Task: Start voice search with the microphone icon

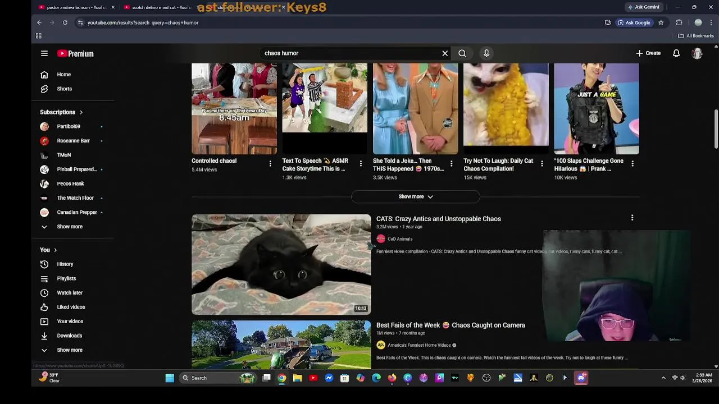Action: (x=486, y=53)
